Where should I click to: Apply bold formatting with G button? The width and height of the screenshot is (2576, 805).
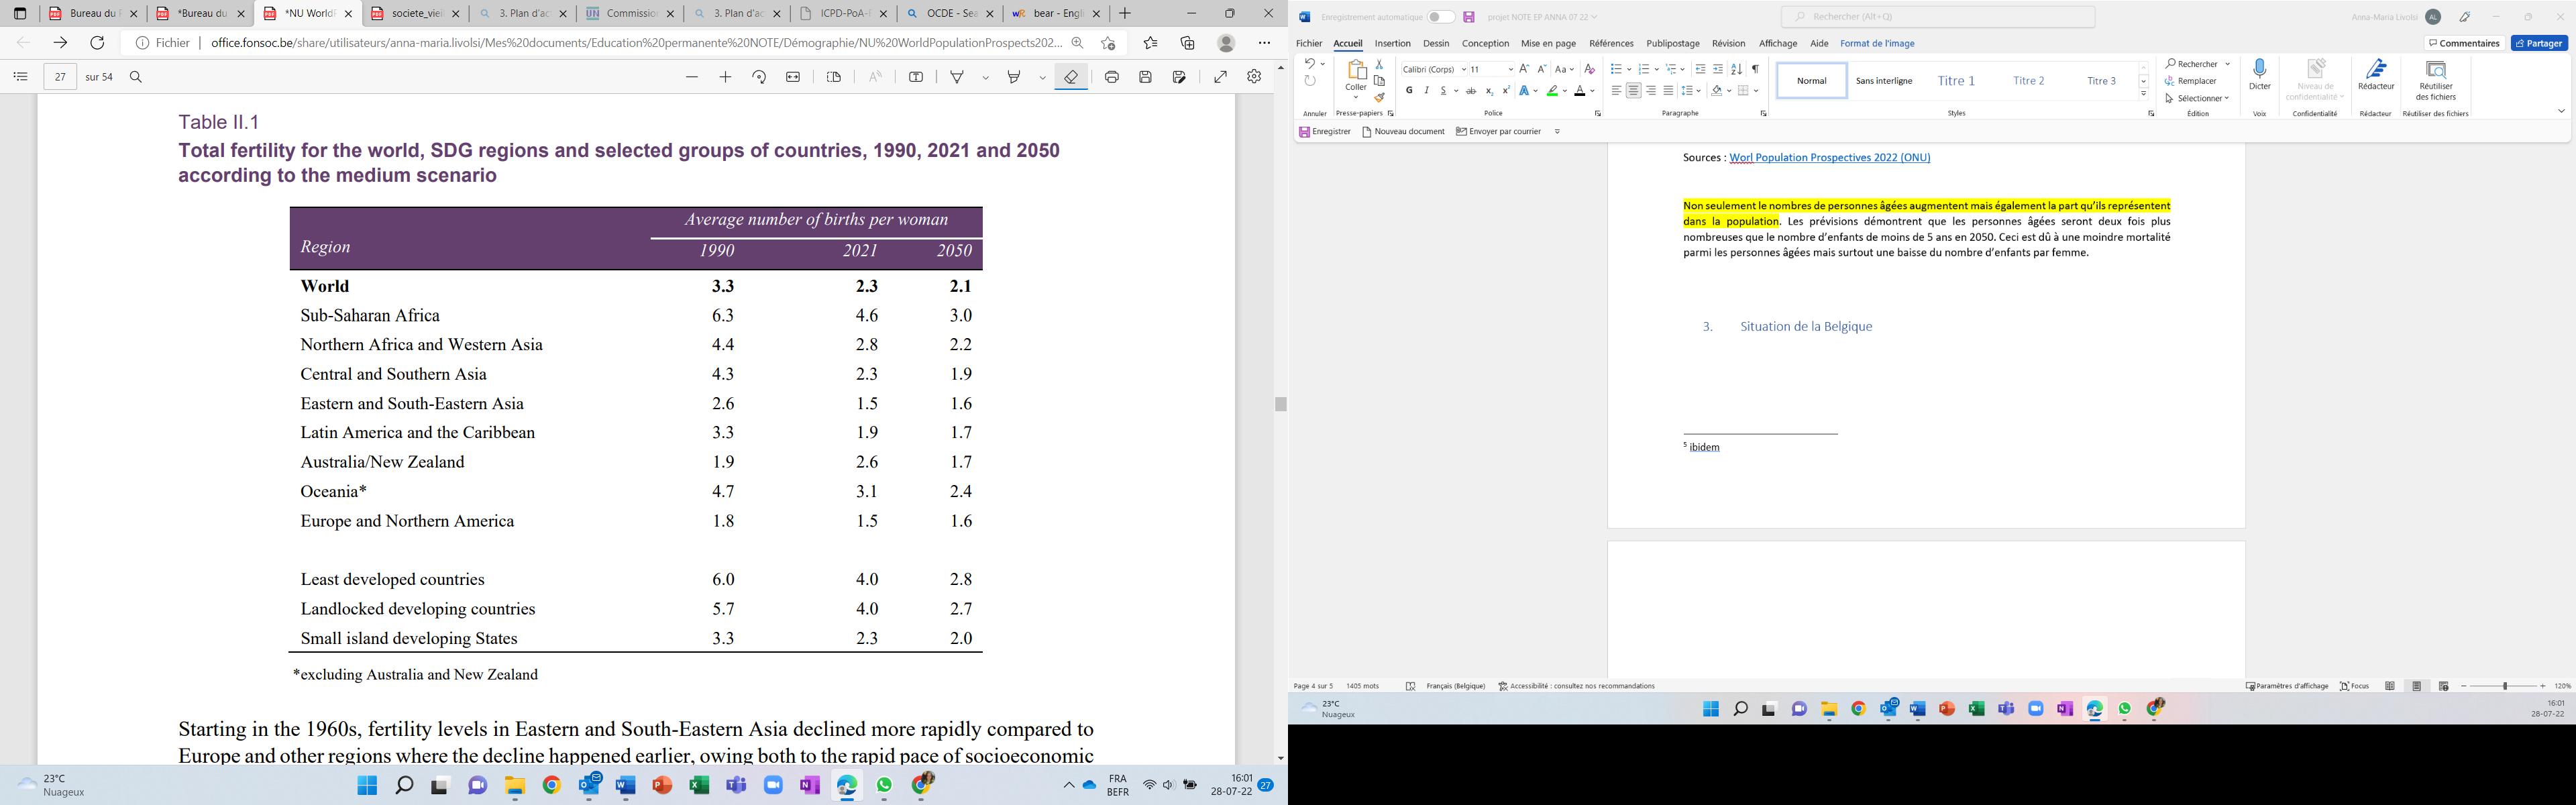pyautogui.click(x=1409, y=91)
